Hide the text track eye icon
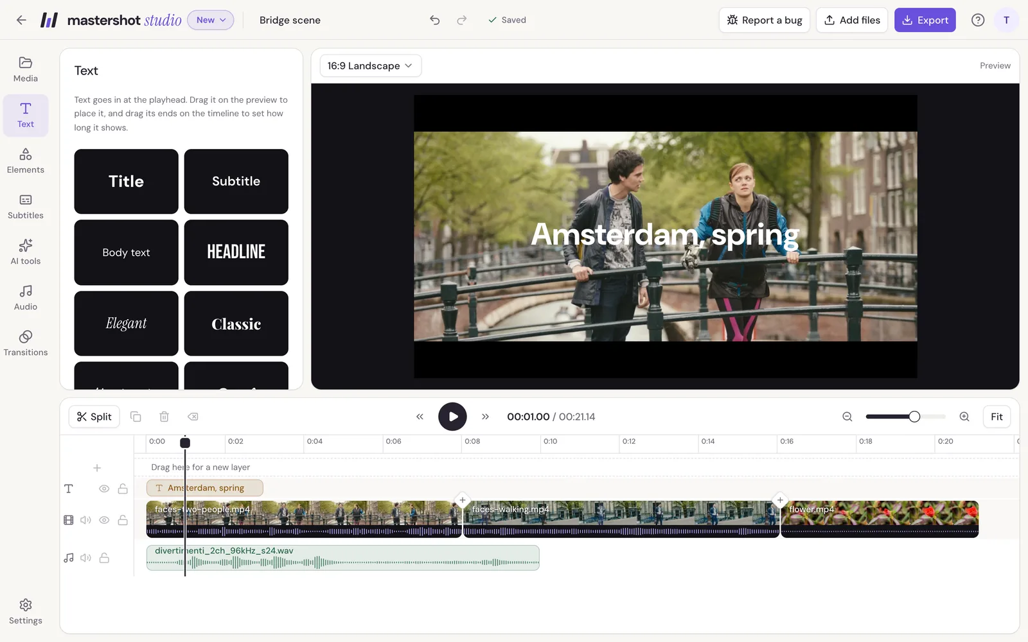1028x642 pixels. tap(104, 489)
